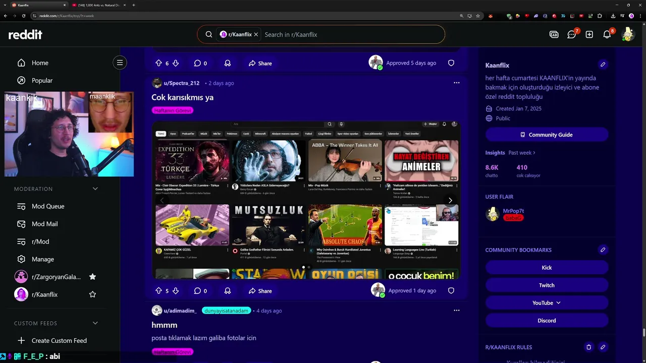Open u/adimadim_ profile
Viewport: 646px width, 363px height.
point(180,311)
